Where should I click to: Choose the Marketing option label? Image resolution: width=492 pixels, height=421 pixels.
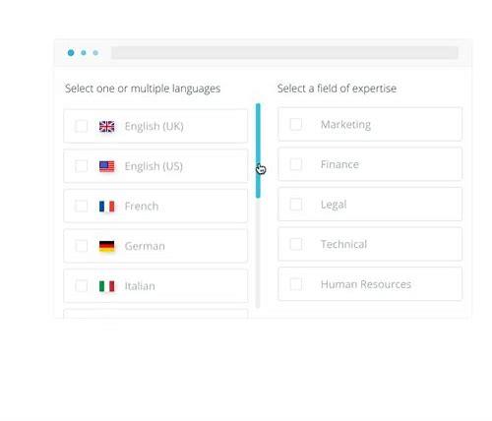pyautogui.click(x=345, y=125)
